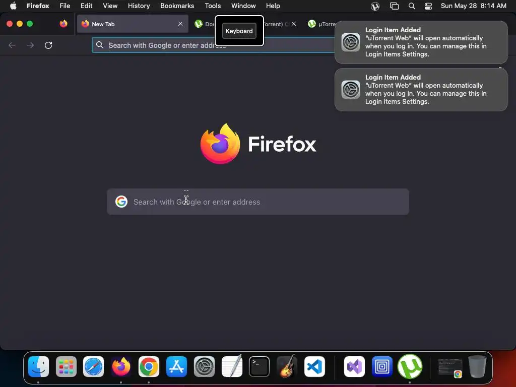Screen dimensions: 516x387
Task: Open System Settings from the Dock
Action: click(x=204, y=366)
